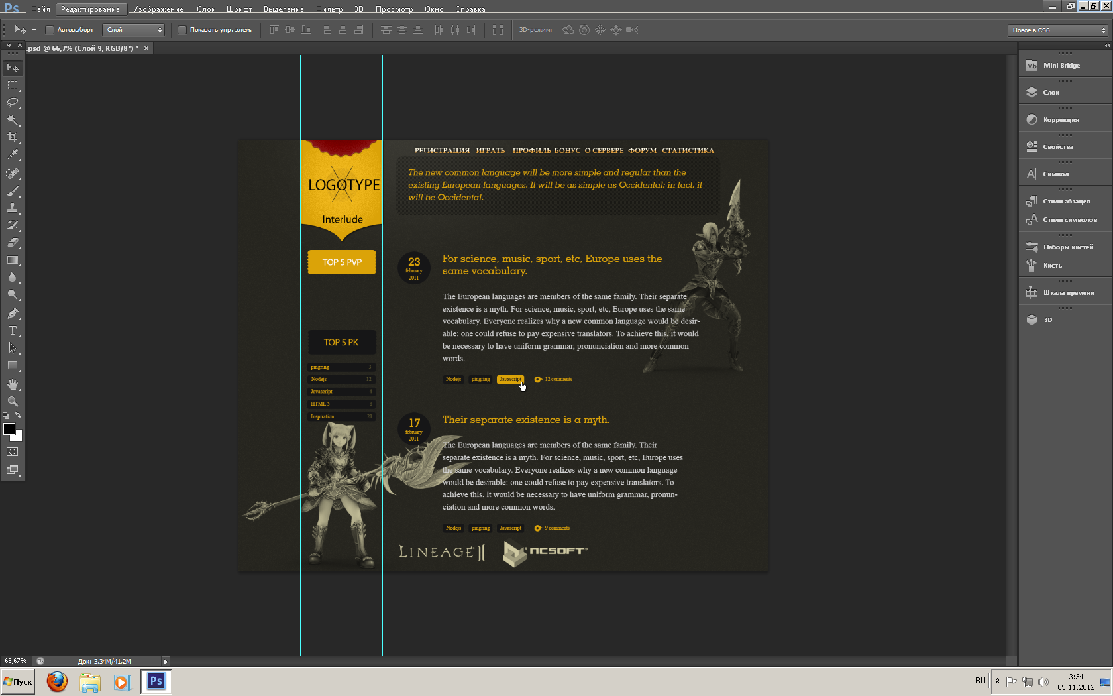Select the Blur tool
Image resolution: width=1113 pixels, height=696 pixels.
[x=13, y=277]
